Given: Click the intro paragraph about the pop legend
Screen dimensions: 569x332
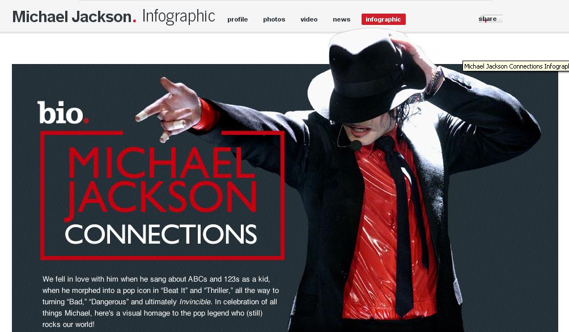Looking at the screenshot, I should pyautogui.click(x=160, y=301).
